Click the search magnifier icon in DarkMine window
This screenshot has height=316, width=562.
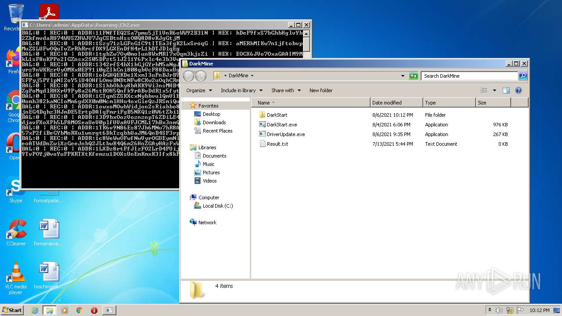pyautogui.click(x=523, y=76)
